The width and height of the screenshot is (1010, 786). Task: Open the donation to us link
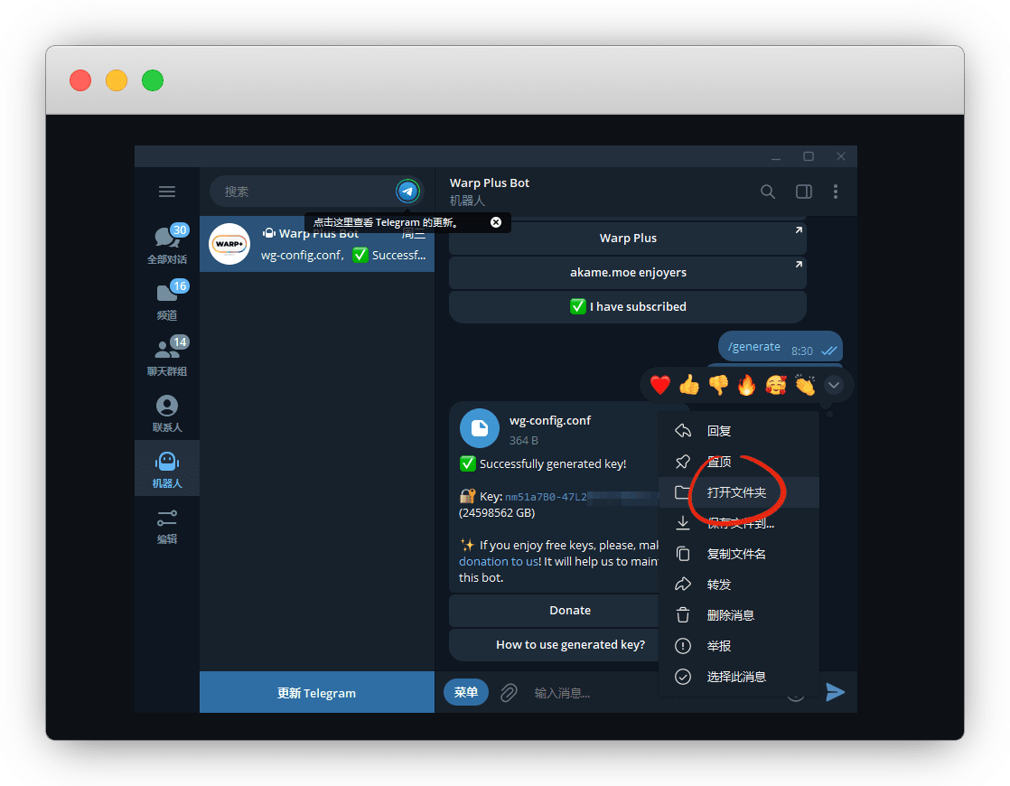(x=499, y=561)
